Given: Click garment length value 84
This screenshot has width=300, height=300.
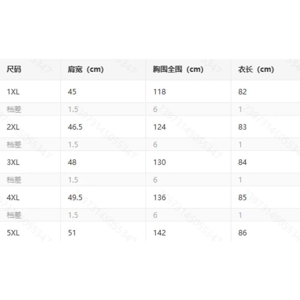Looking at the screenshot, I should coord(242,162).
